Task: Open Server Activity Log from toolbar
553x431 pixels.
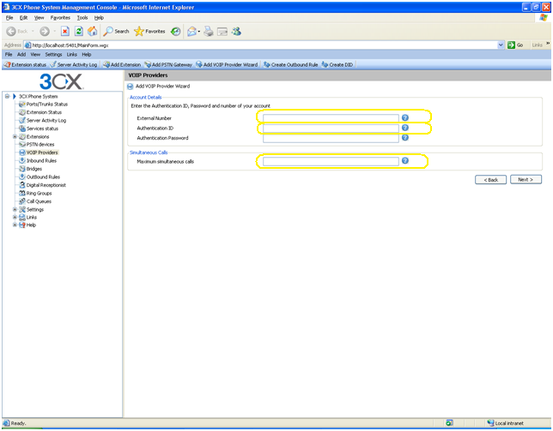Action: (x=74, y=64)
